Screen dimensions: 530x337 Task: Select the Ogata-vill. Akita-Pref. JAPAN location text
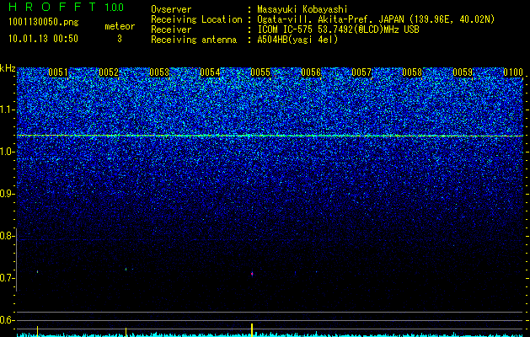376,19
